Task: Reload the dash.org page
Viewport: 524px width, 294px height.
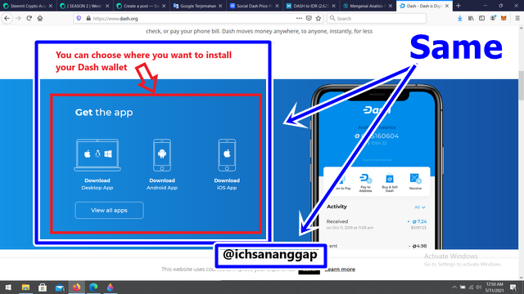Action: coord(29,18)
